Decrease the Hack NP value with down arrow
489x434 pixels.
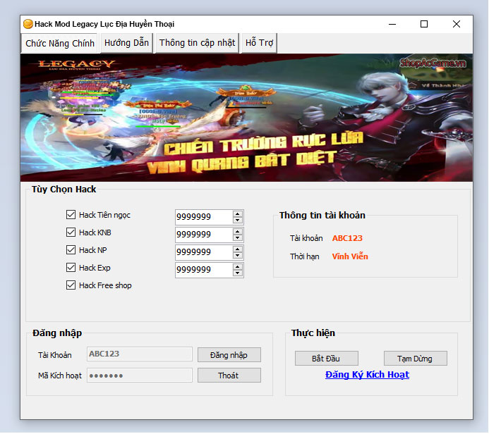point(238,256)
